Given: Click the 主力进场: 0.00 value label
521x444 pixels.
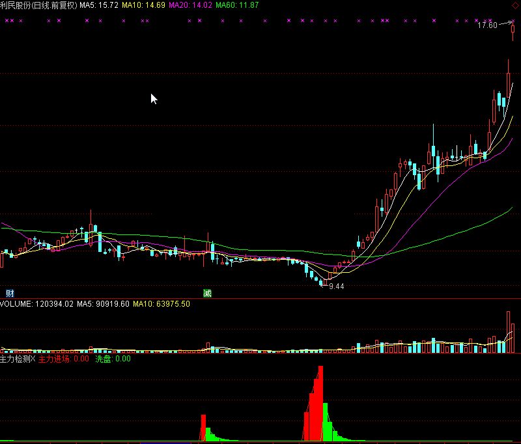Looking at the screenshot, I should [x=64, y=359].
